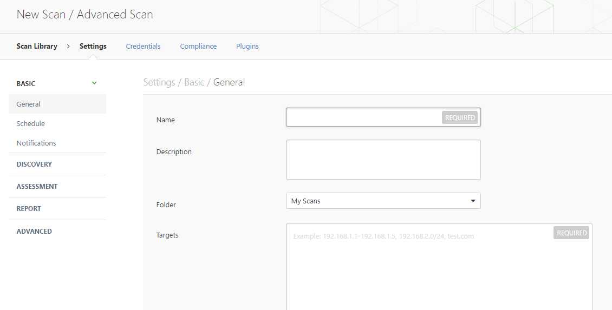The image size is (612, 310).
Task: Click the Folder dropdown caret arrow
Action: [x=473, y=201]
